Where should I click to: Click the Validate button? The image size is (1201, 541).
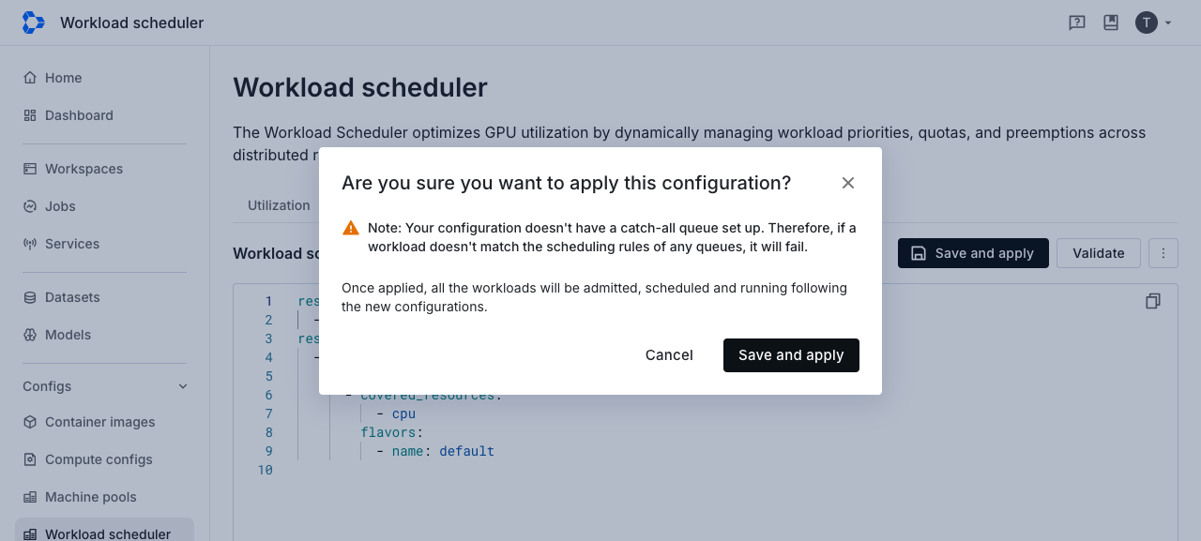1099,253
